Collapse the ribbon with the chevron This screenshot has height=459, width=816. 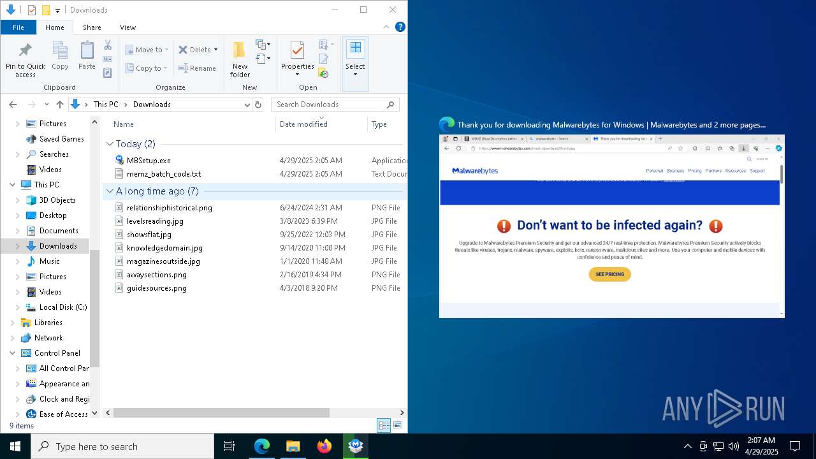pyautogui.click(x=386, y=27)
